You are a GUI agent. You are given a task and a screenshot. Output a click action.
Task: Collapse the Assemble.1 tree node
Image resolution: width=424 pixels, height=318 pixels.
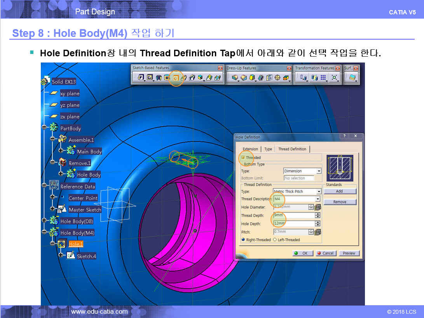(x=52, y=139)
